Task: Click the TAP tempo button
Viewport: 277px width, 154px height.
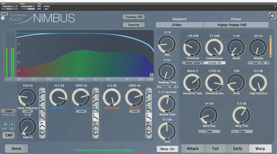Action: pyautogui.click(x=8, y=135)
